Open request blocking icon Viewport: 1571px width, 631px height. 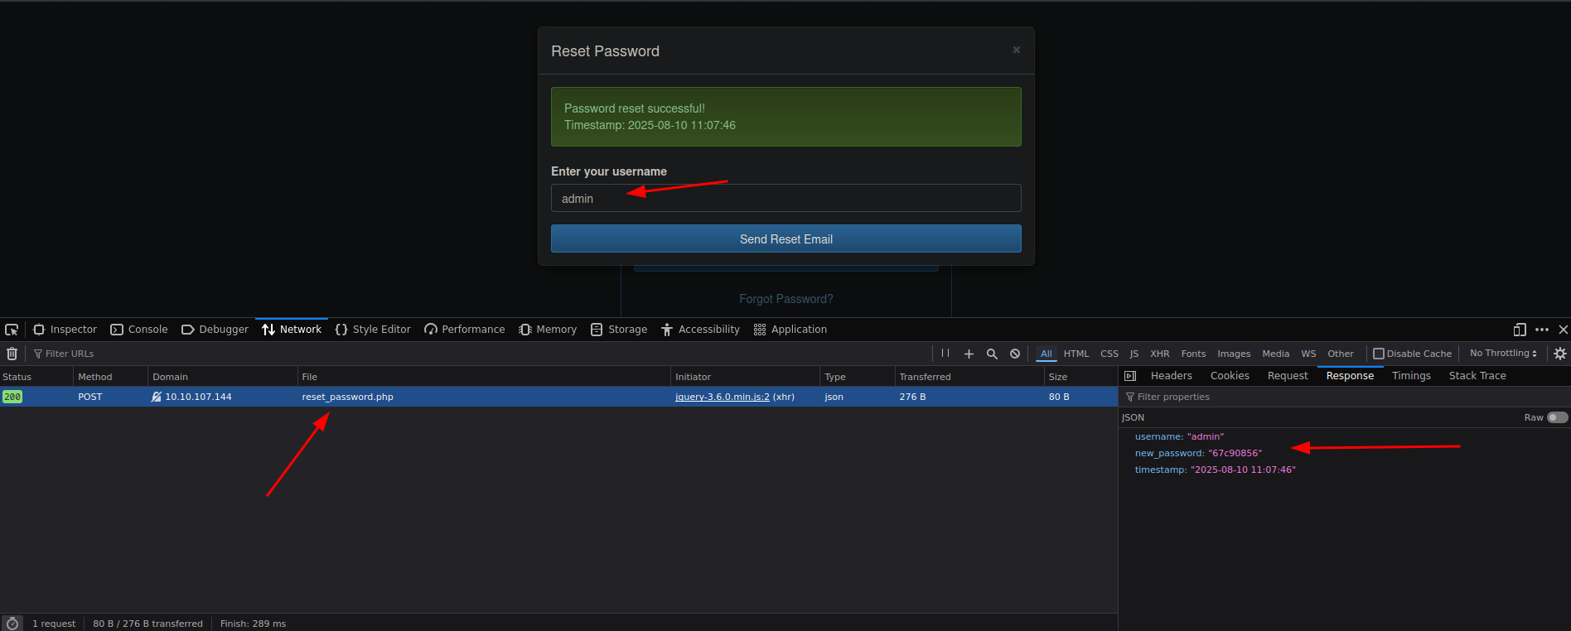click(1015, 354)
